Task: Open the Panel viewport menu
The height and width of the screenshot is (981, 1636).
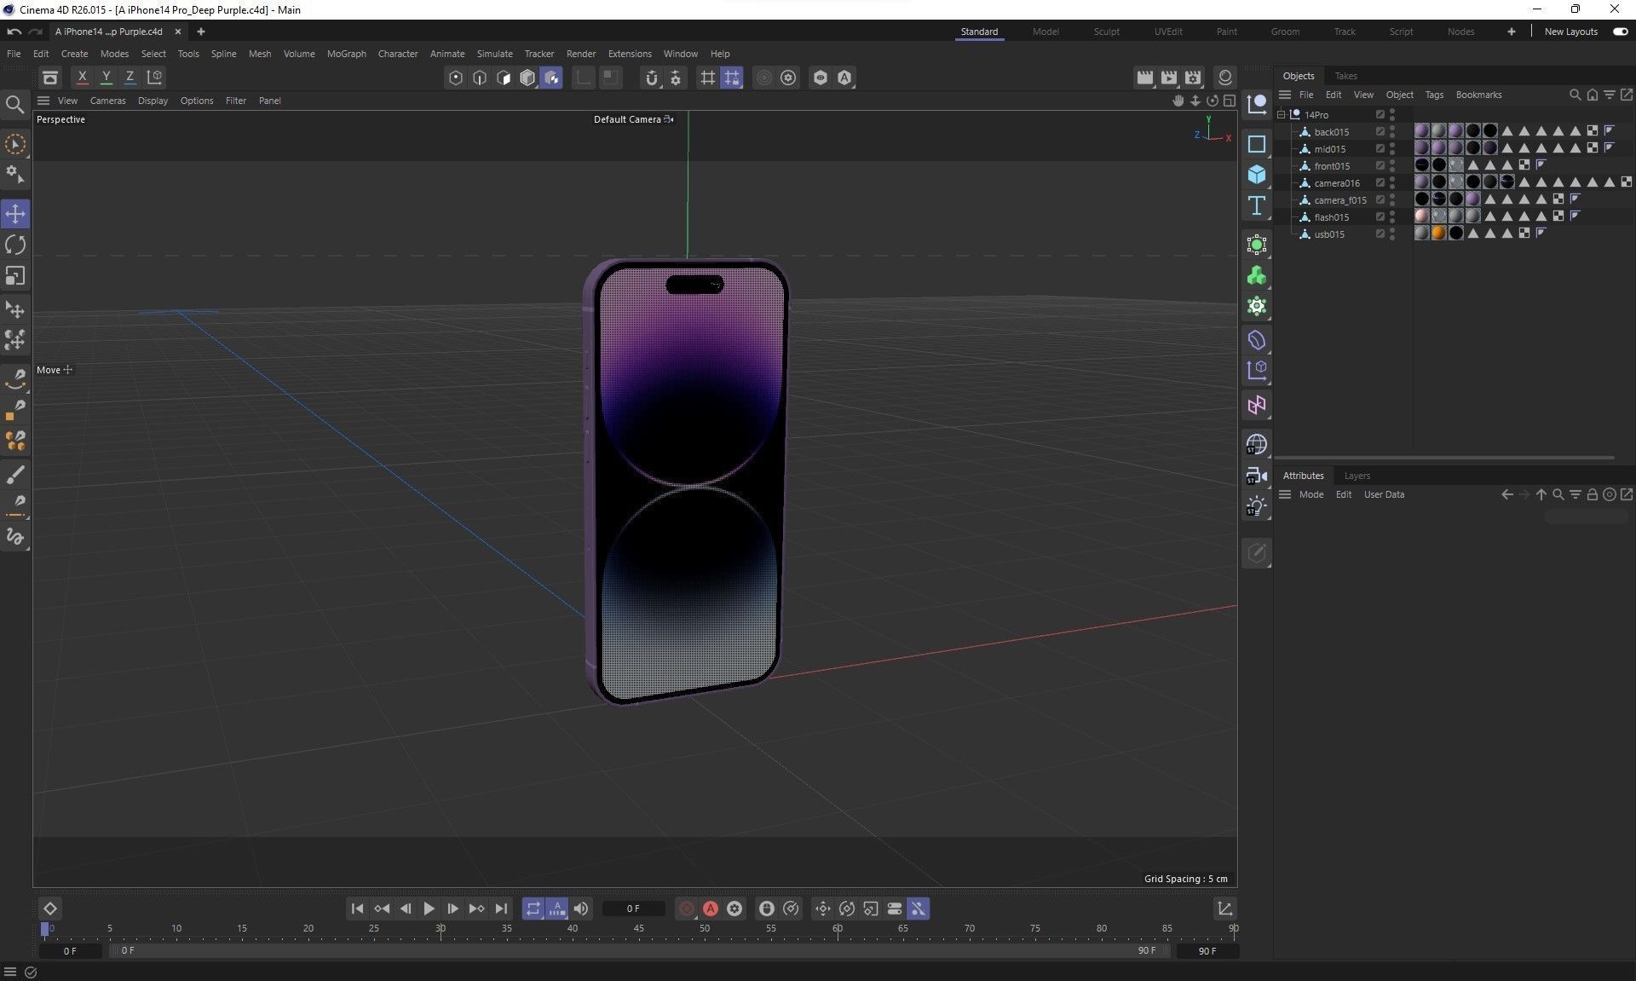Action: point(270,101)
